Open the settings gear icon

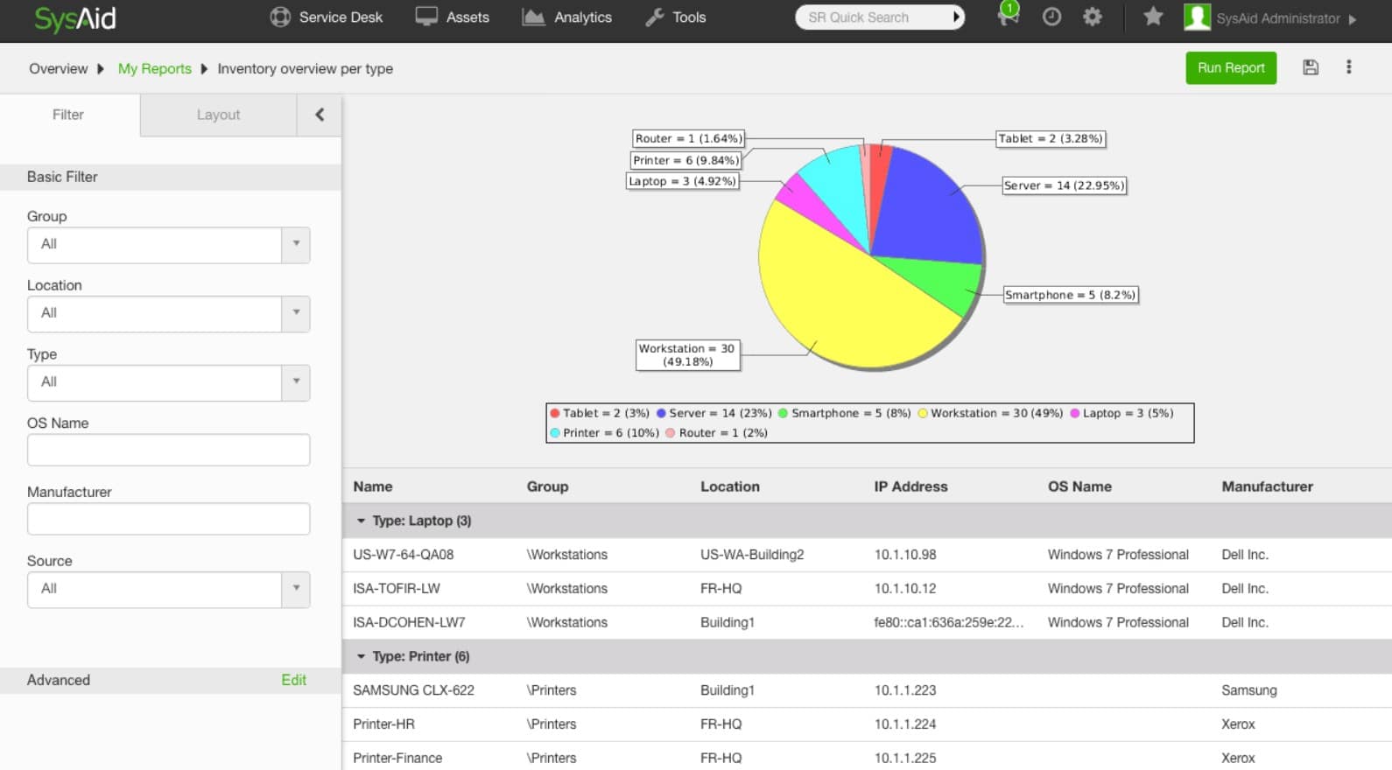[1092, 17]
